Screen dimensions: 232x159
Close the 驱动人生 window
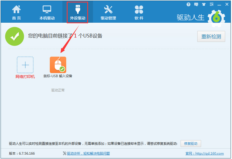click(227, 4)
